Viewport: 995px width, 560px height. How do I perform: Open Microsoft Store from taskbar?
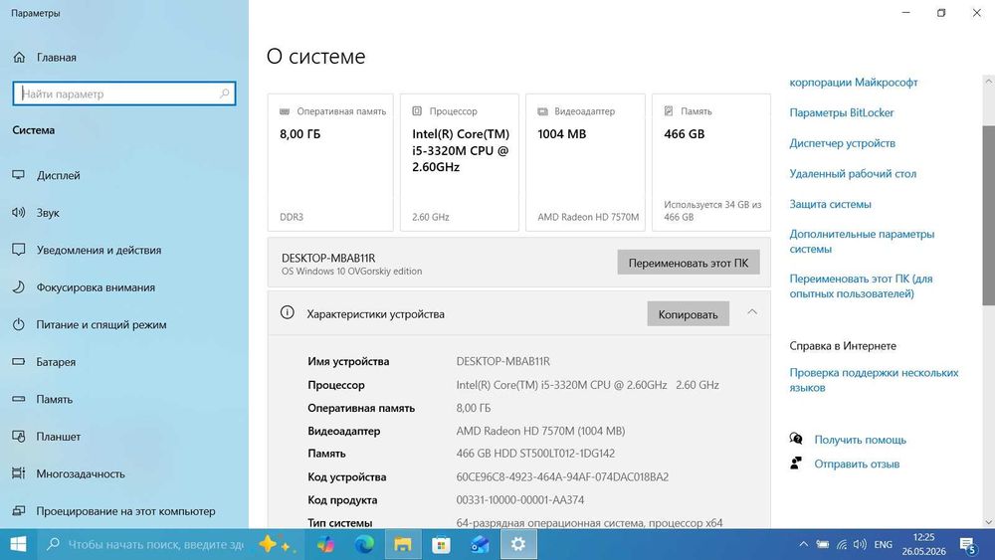tap(441, 544)
